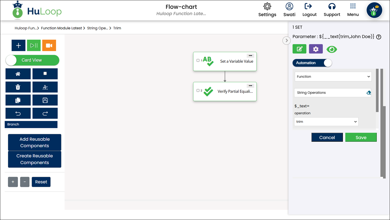Add a new step with plus button
The width and height of the screenshot is (390, 220).
(x=18, y=45)
